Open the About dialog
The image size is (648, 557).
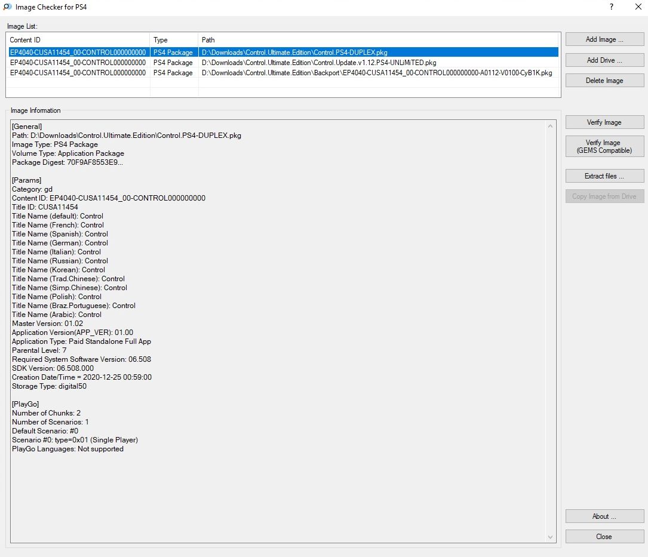tap(604, 516)
